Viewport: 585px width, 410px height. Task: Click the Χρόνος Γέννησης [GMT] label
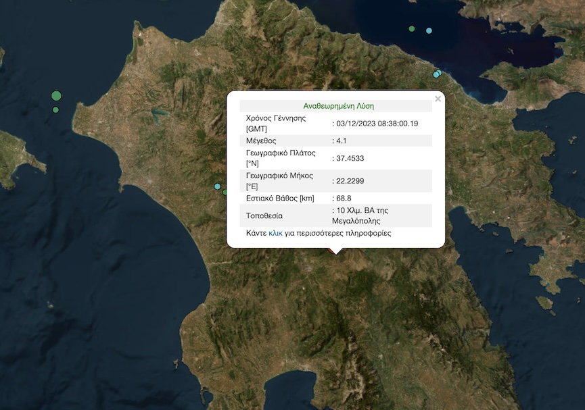[x=276, y=124]
